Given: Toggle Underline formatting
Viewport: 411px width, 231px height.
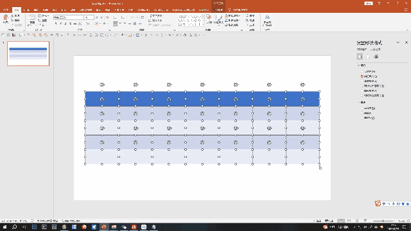Looking at the screenshot, I should 66,24.
